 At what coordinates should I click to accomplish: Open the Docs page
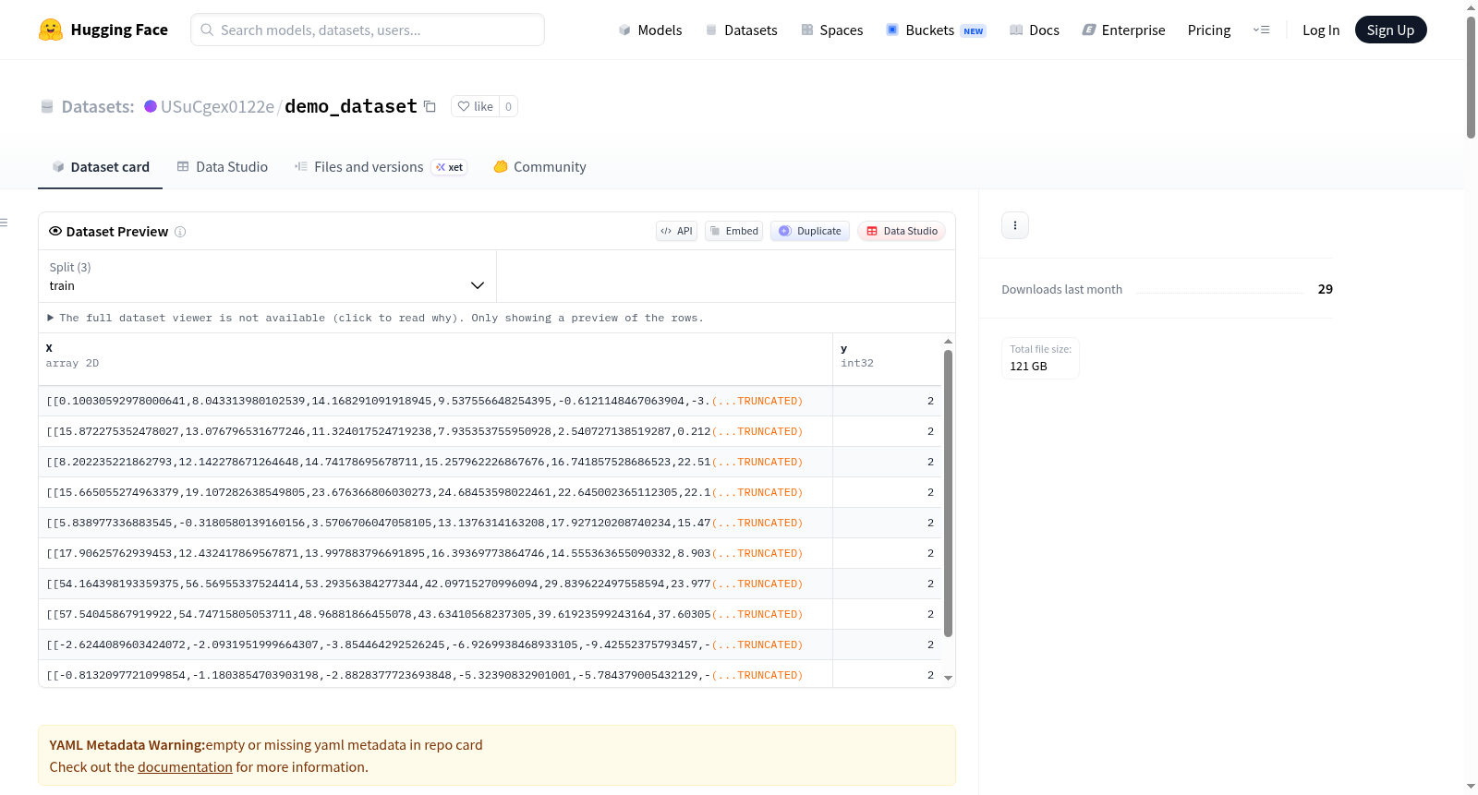pyautogui.click(x=1034, y=30)
